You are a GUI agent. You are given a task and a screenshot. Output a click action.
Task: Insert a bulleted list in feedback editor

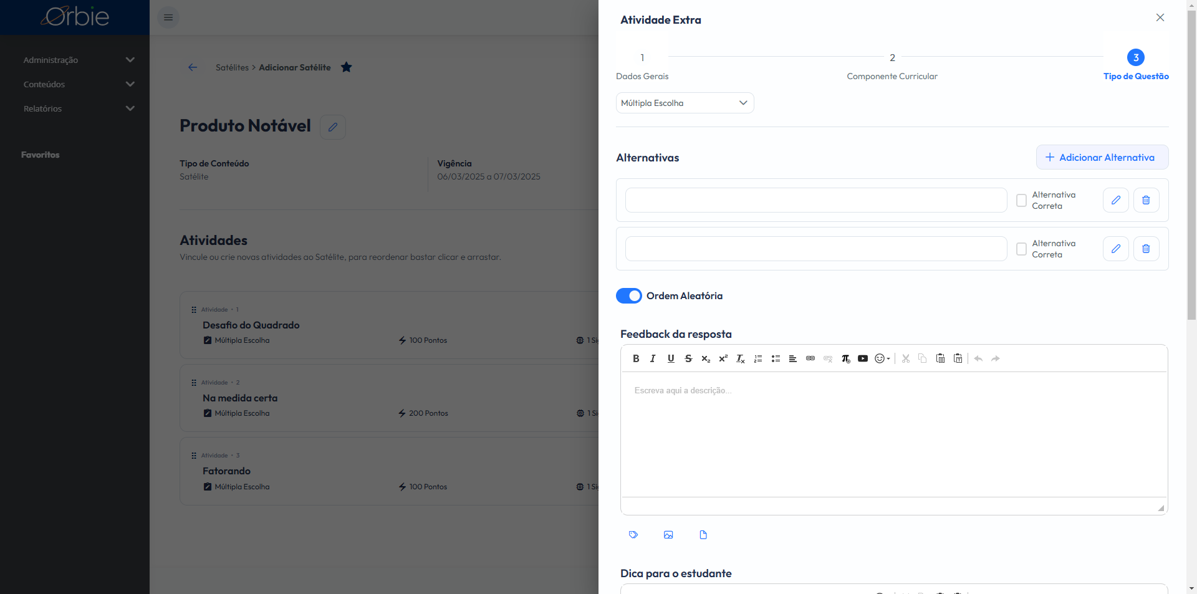pos(776,358)
